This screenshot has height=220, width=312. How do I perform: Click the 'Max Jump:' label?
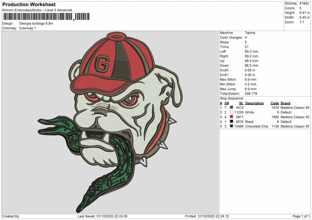click(x=228, y=89)
